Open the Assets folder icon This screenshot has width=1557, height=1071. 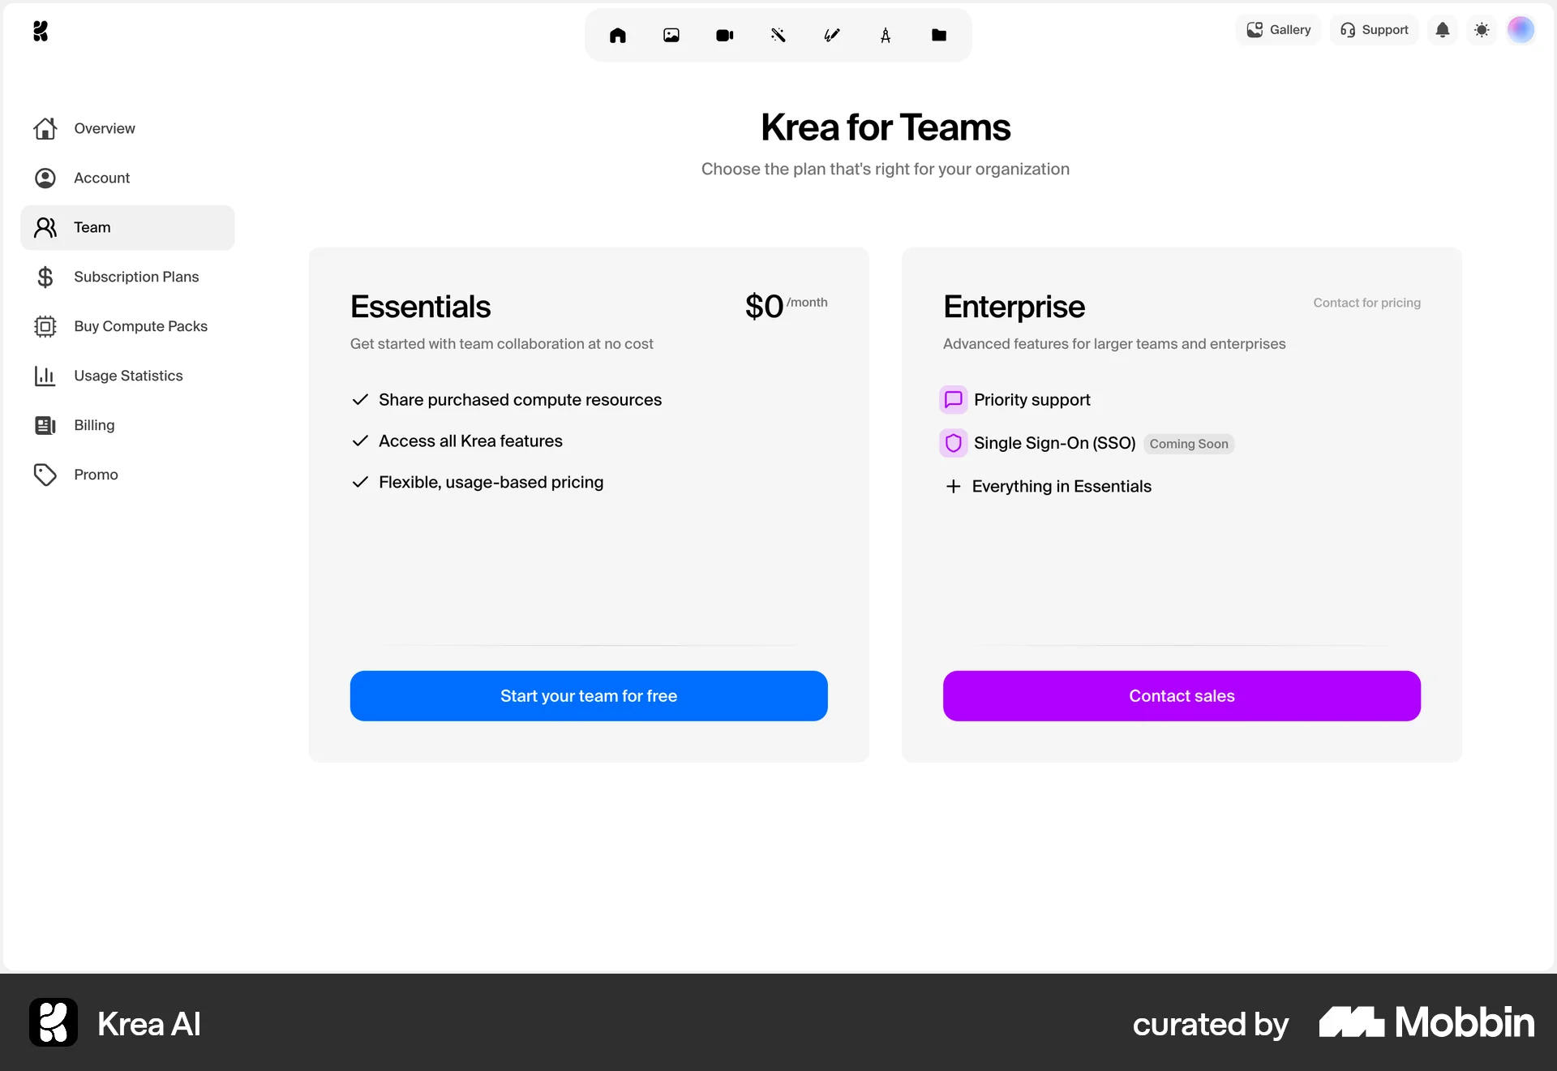[x=939, y=35]
